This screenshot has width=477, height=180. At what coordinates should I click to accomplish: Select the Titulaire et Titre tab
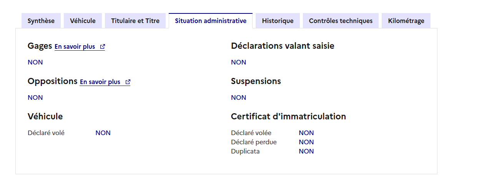[x=135, y=21]
